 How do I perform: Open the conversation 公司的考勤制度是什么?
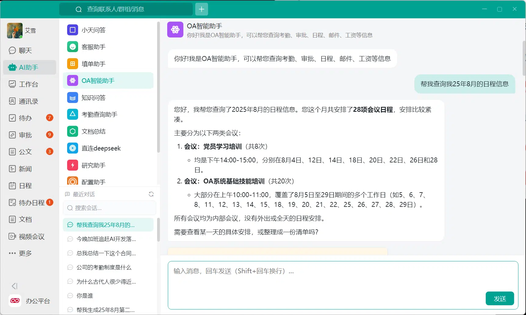click(108, 267)
